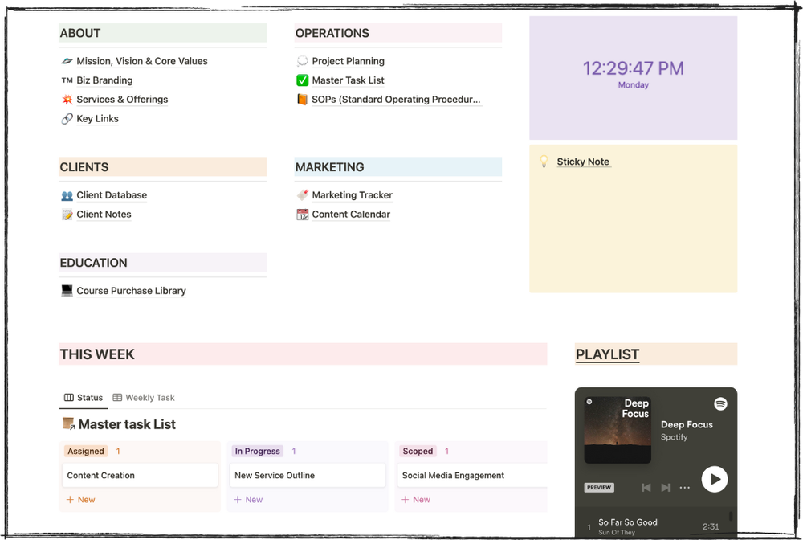Play the Deep Focus playlist
The width and height of the screenshot is (803, 540).
714,479
